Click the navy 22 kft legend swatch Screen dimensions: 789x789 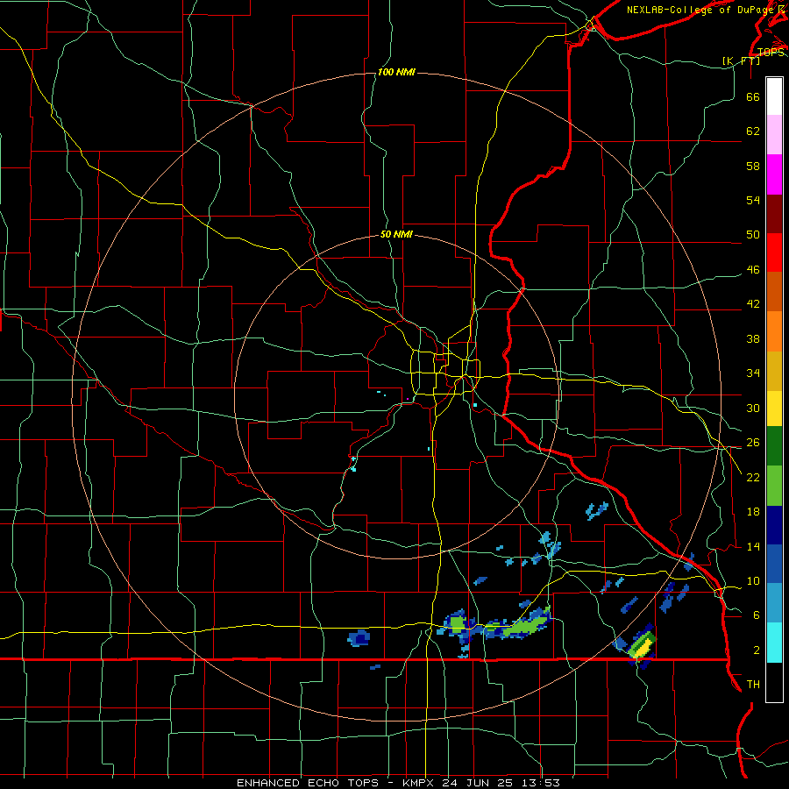coord(774,525)
